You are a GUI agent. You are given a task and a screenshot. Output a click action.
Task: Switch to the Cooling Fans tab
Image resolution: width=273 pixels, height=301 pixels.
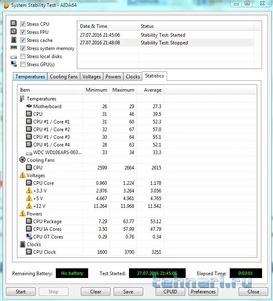pos(63,77)
